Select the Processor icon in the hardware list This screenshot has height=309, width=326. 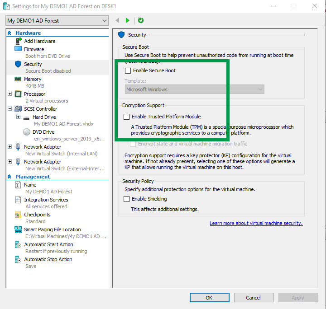click(x=18, y=94)
